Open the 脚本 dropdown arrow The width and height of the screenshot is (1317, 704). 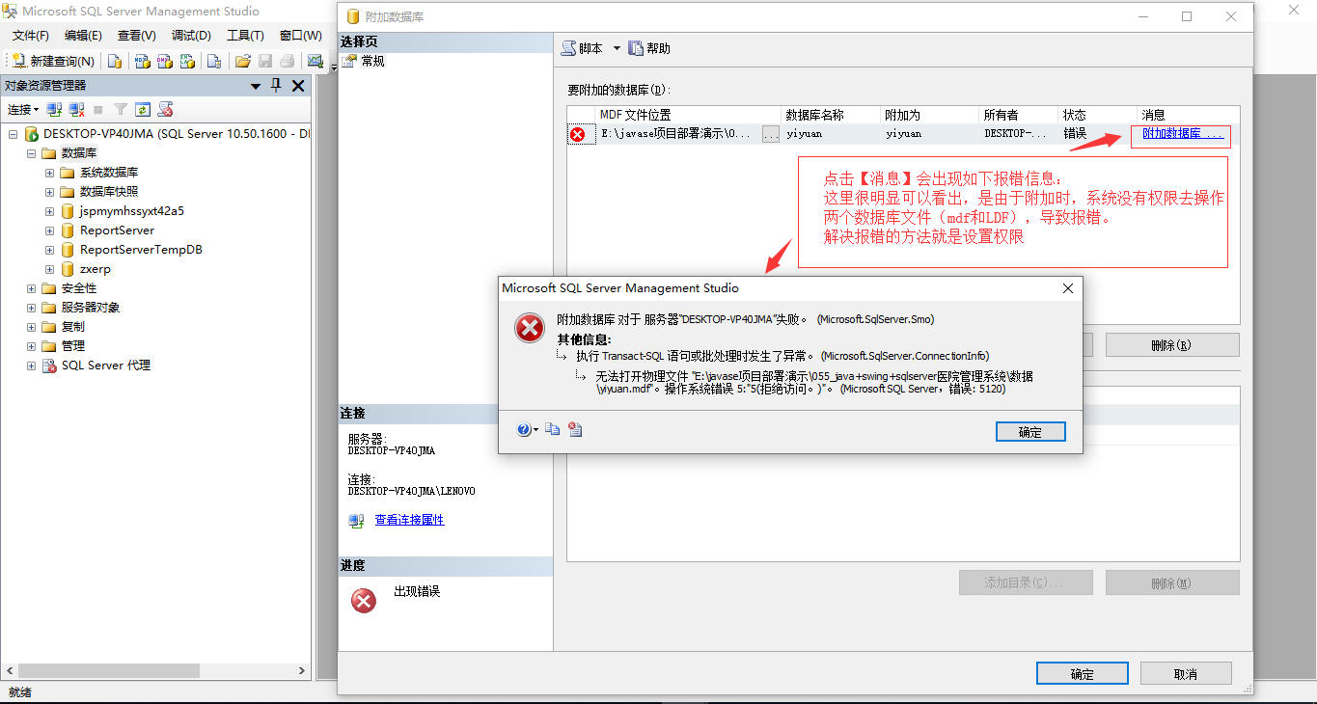click(617, 48)
